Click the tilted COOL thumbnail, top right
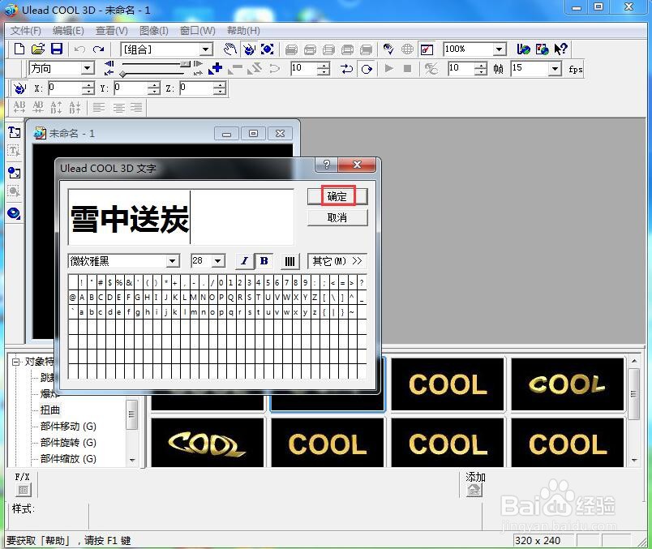Image resolution: width=652 pixels, height=549 pixels. click(568, 384)
